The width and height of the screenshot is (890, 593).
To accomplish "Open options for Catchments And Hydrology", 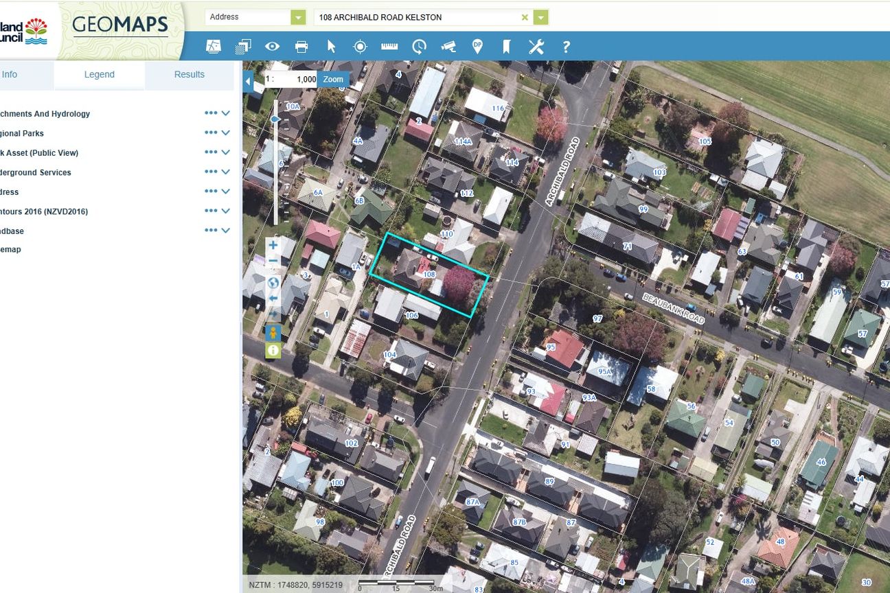I will [210, 113].
